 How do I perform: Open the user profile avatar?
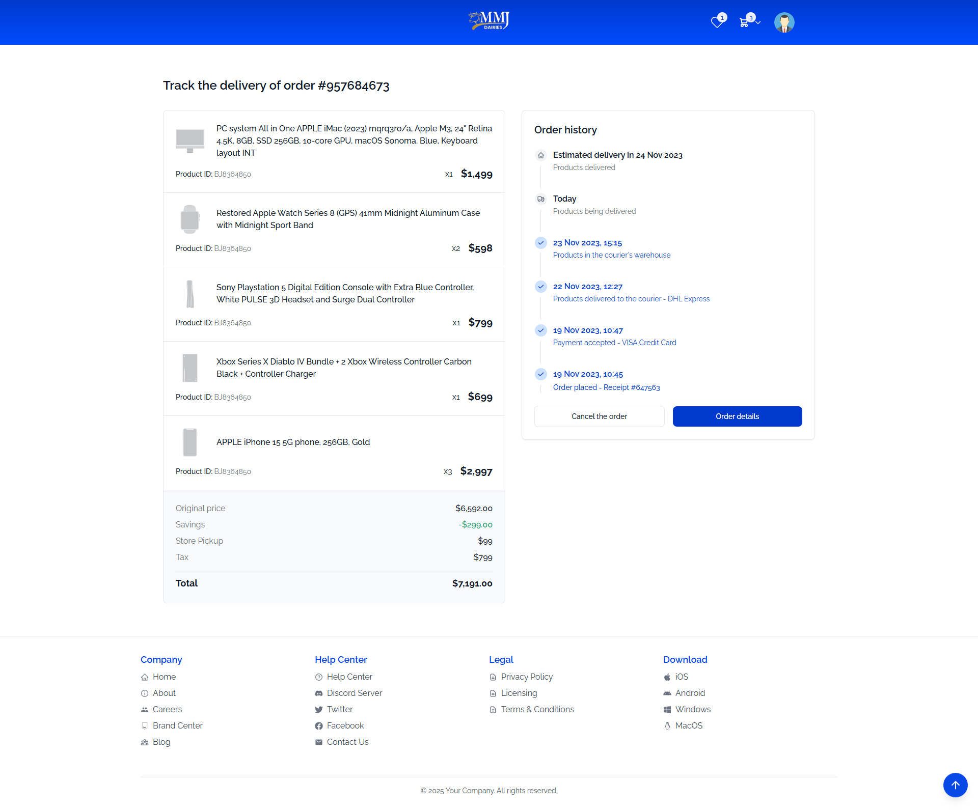point(784,22)
